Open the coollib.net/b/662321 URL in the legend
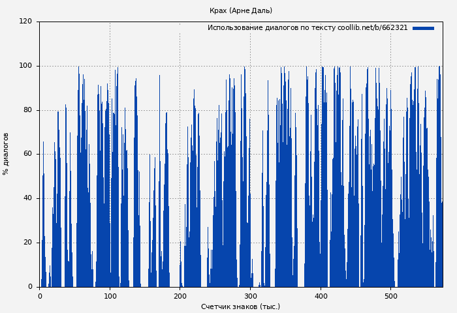 [372, 28]
